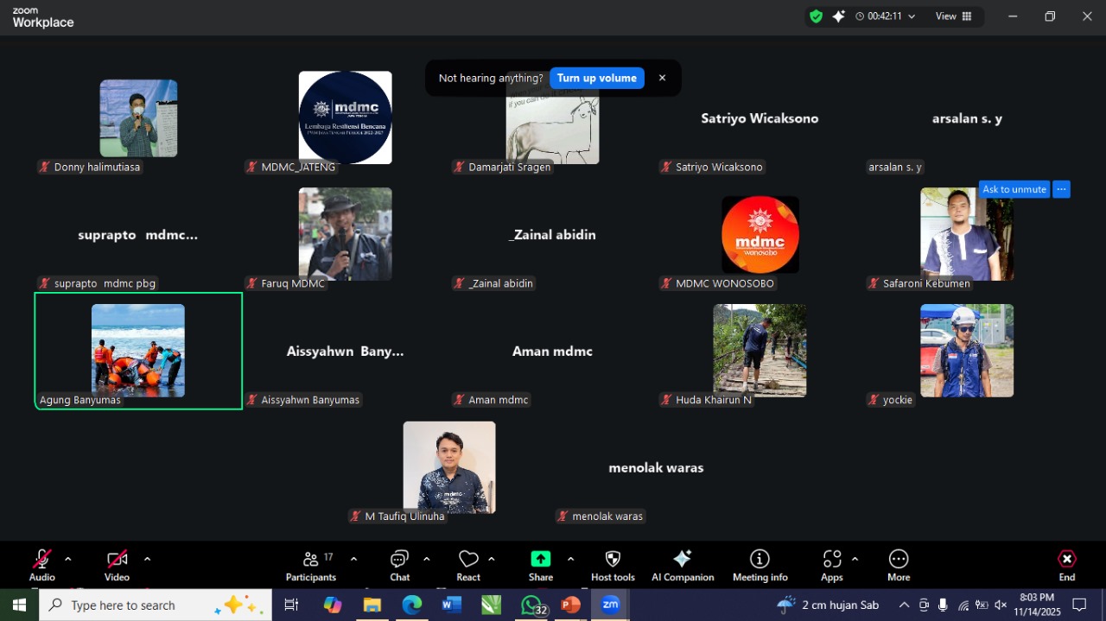
Task: Open the Video settings chevron
Action: [146, 559]
